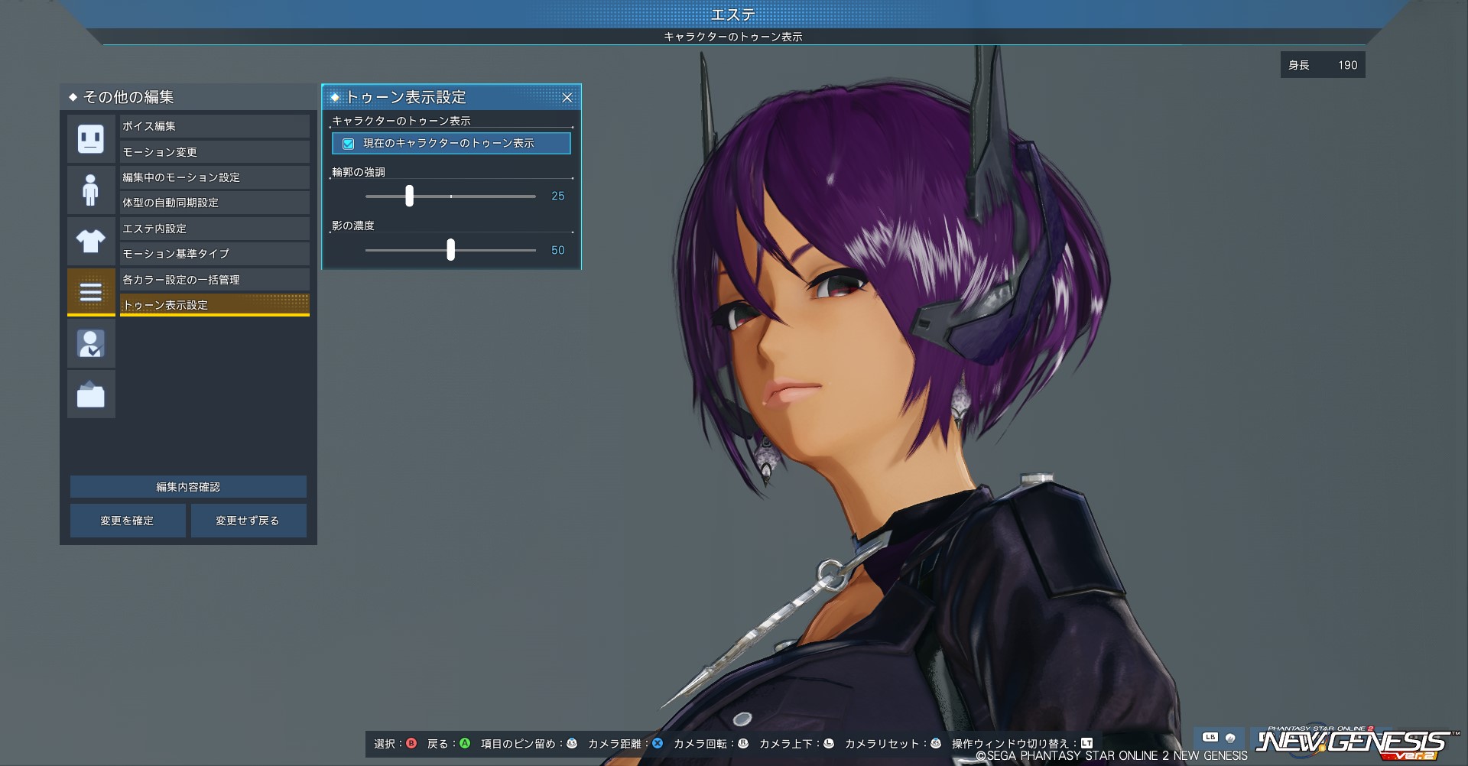Click the 影の濃度 value 50

point(558,251)
